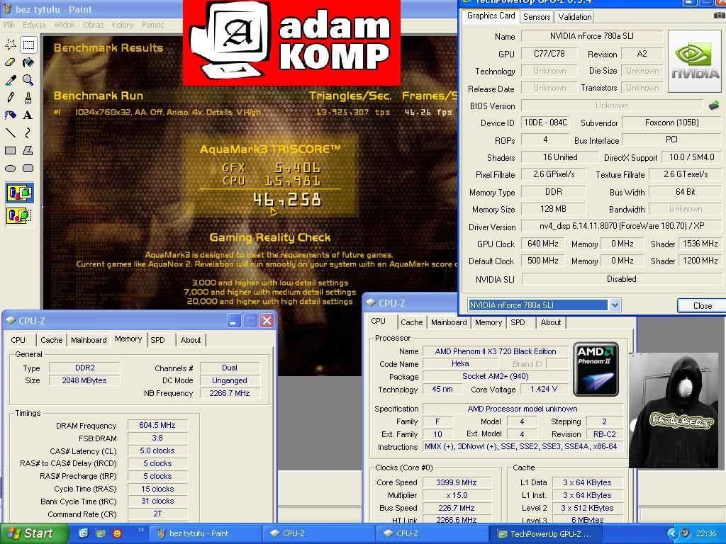
Task: Open the Cache tab in right CPU-Z window
Action: [x=412, y=322]
